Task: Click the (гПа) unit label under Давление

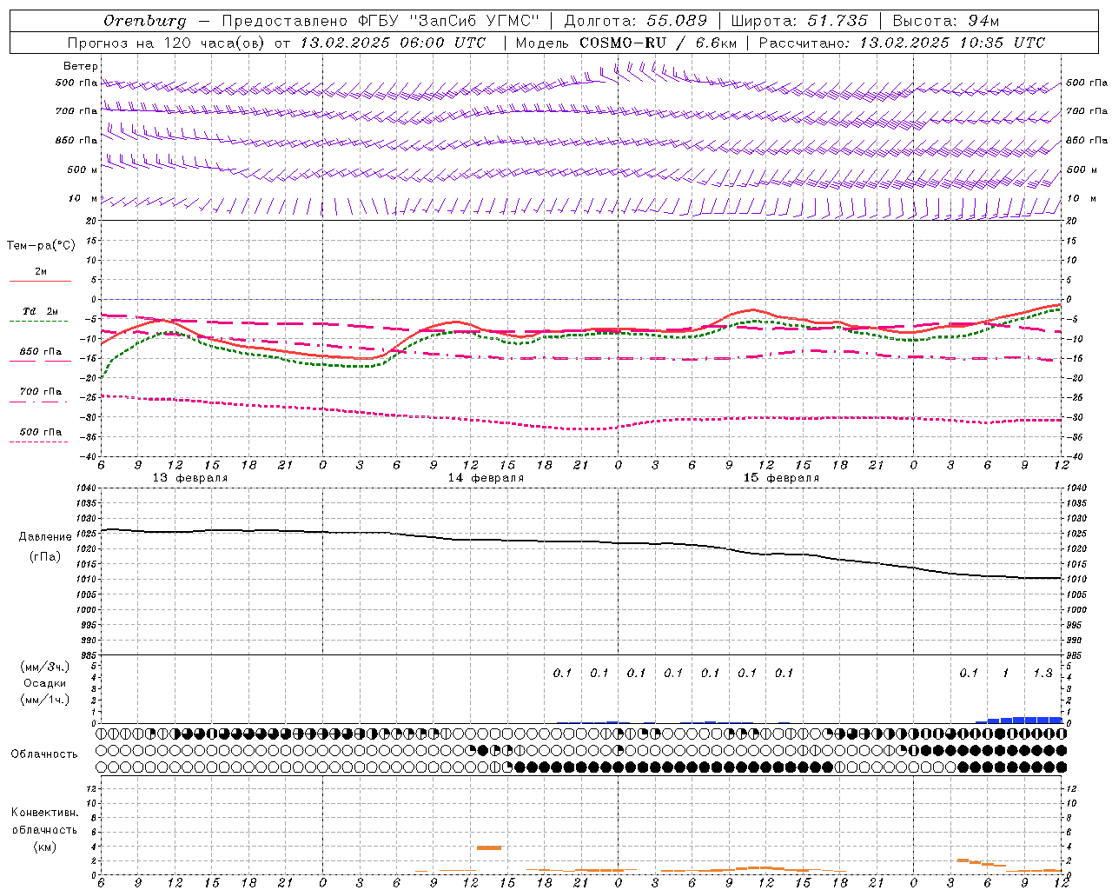Action: coord(45,557)
